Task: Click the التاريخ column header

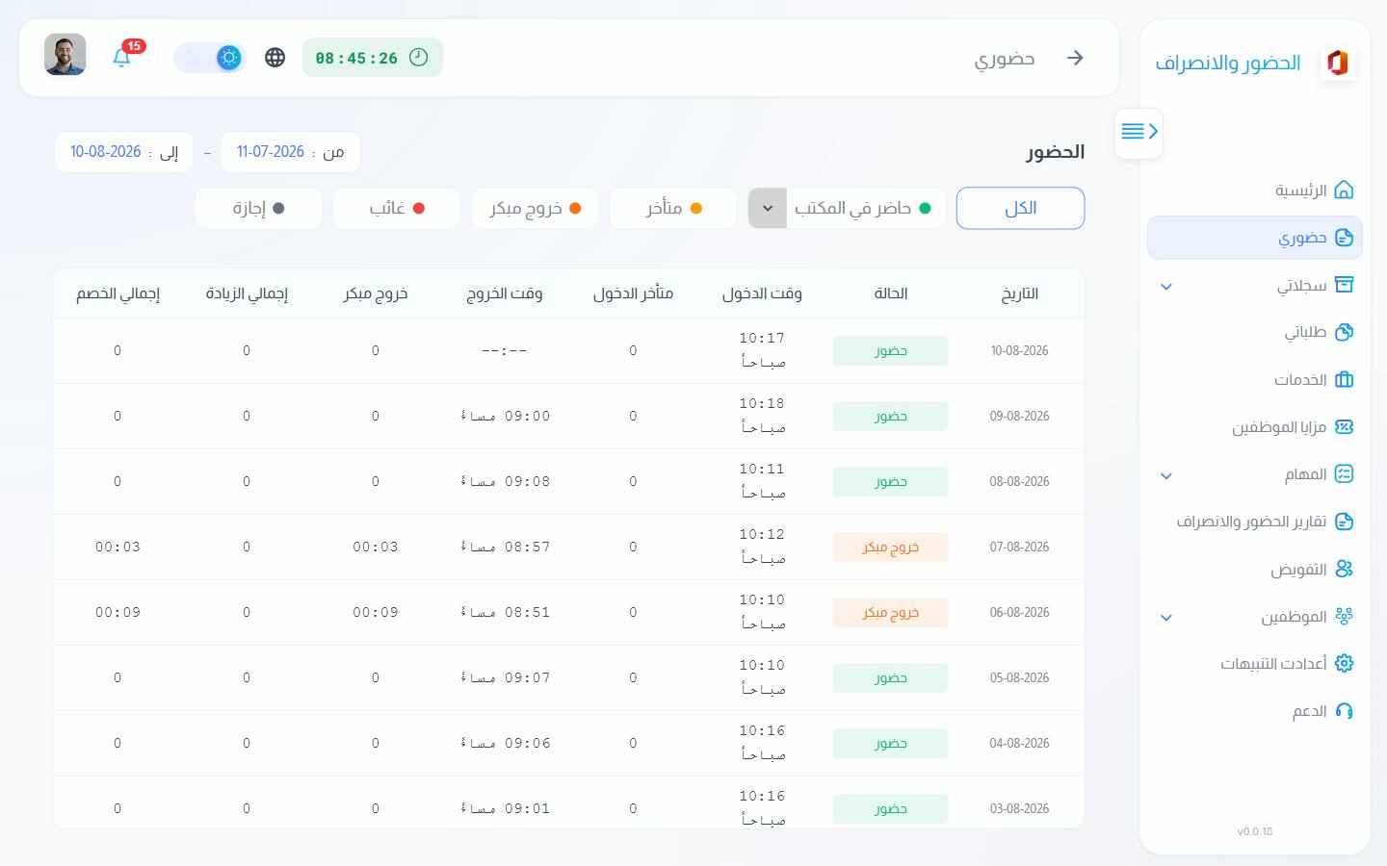Action: (1019, 293)
